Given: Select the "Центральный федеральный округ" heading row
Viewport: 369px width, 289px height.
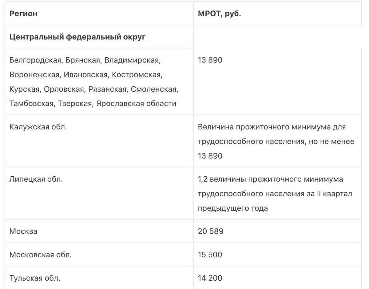Looking at the screenshot, I should tap(77, 37).
